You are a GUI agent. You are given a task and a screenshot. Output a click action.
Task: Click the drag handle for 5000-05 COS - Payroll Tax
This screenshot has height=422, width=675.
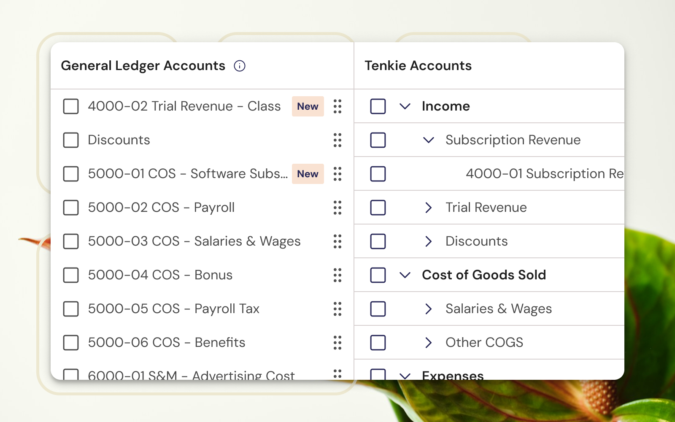point(337,309)
